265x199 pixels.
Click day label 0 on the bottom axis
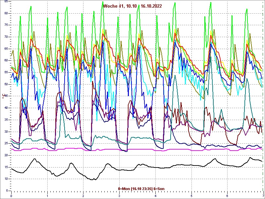pos(11,196)
